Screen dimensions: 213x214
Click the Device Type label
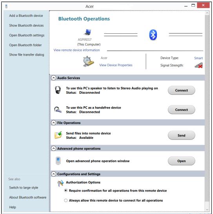(x=169, y=58)
